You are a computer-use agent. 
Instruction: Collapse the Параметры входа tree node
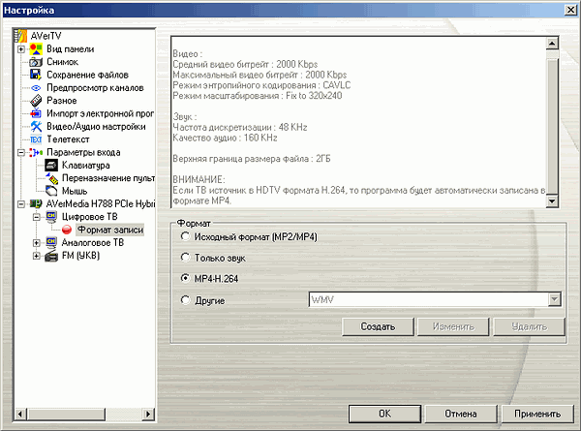tap(21, 152)
